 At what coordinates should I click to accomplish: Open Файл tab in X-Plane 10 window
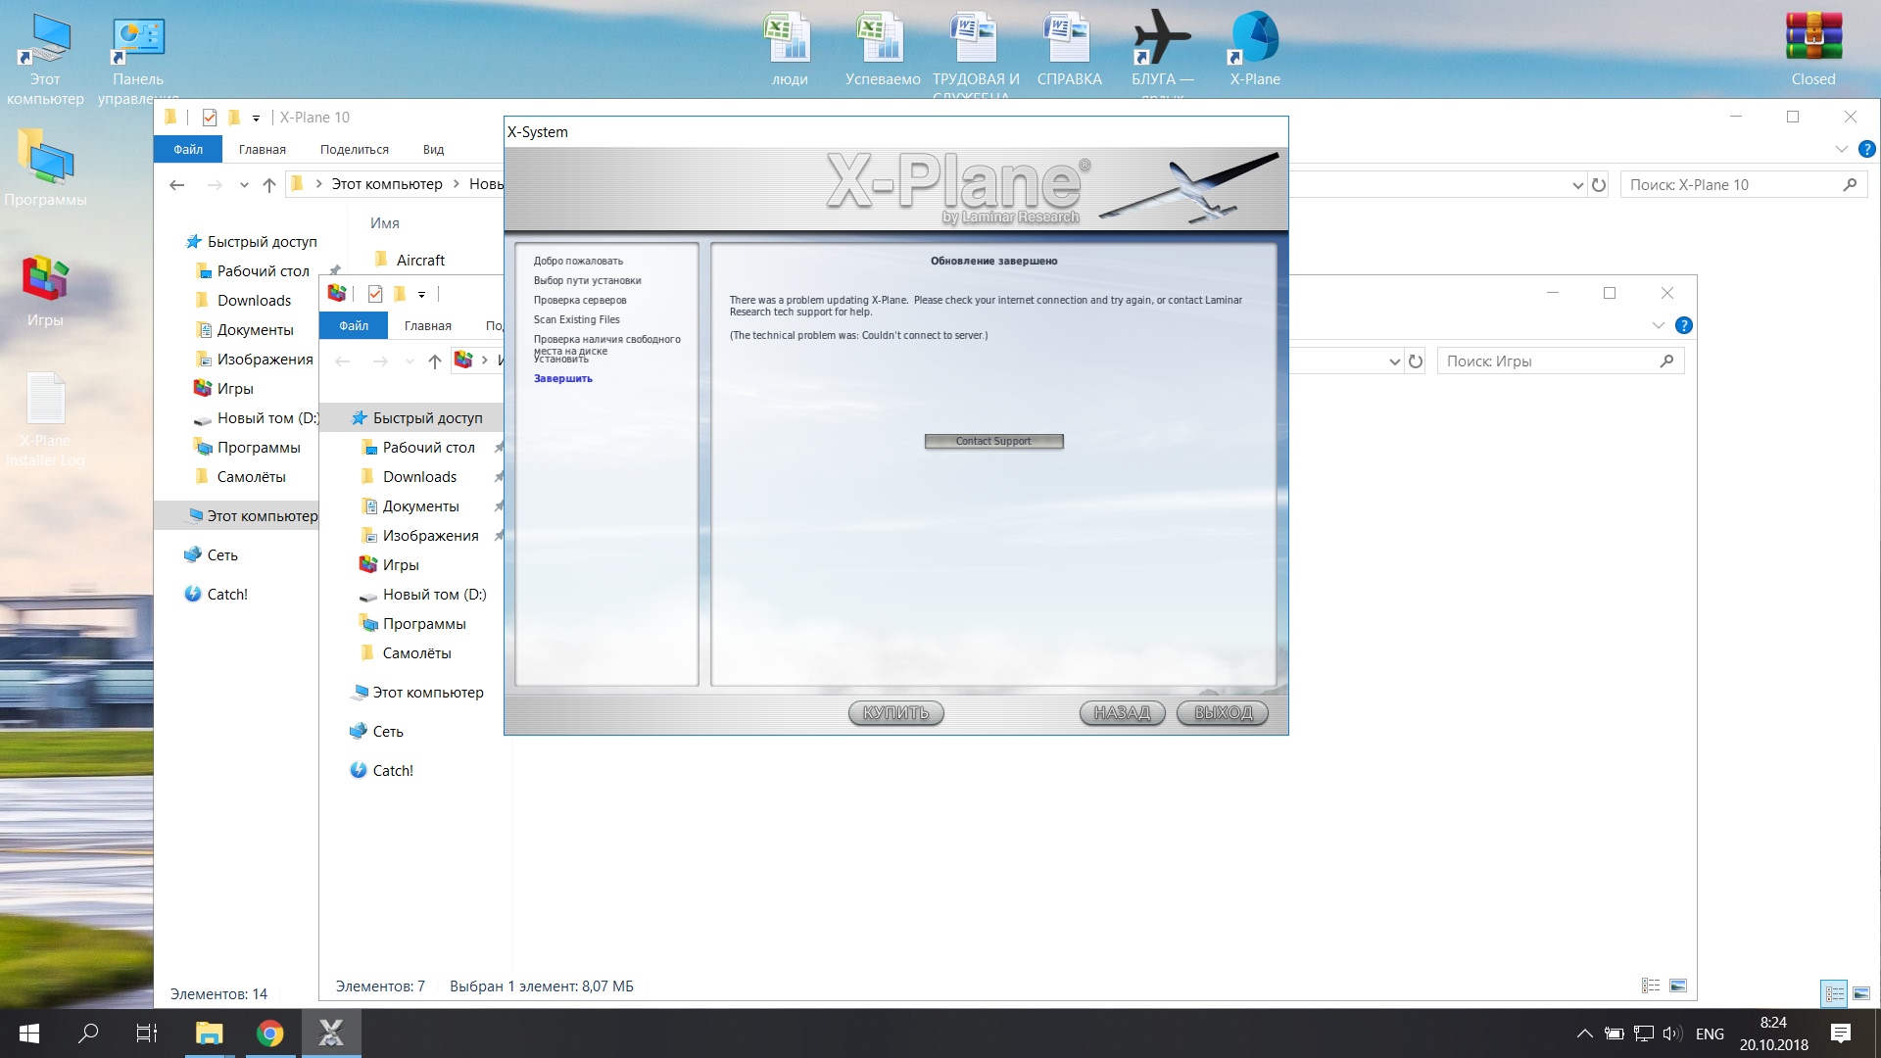pos(188,150)
